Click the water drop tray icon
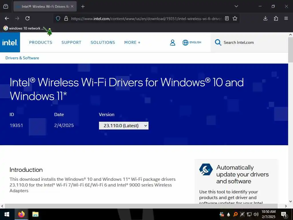Image resolution: width=293 pixels, height=220 pixels. pyautogui.click(x=229, y=214)
